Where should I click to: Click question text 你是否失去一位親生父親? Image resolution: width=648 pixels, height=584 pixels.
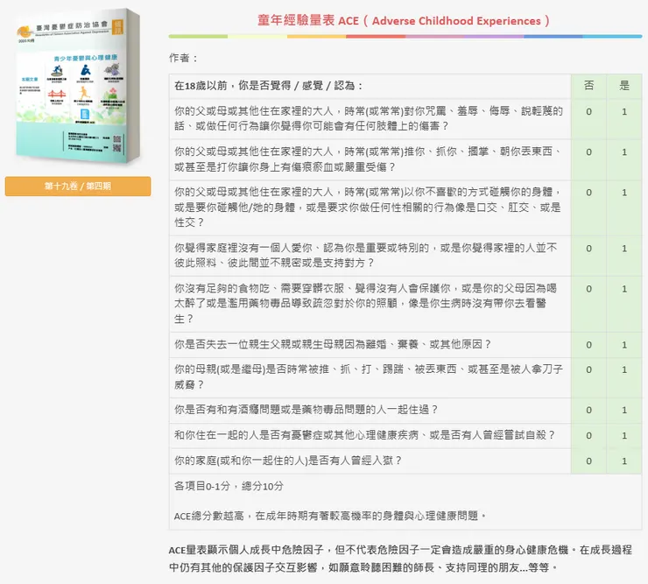(x=333, y=344)
